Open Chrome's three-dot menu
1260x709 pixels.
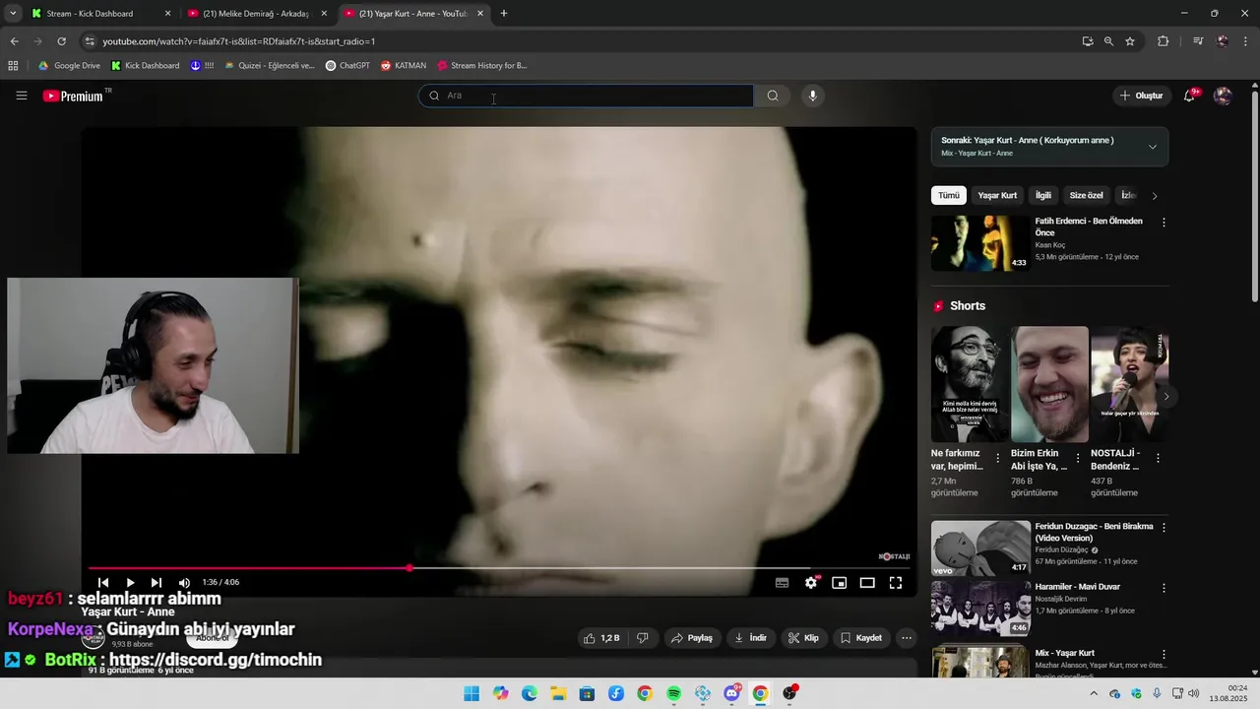click(1245, 41)
